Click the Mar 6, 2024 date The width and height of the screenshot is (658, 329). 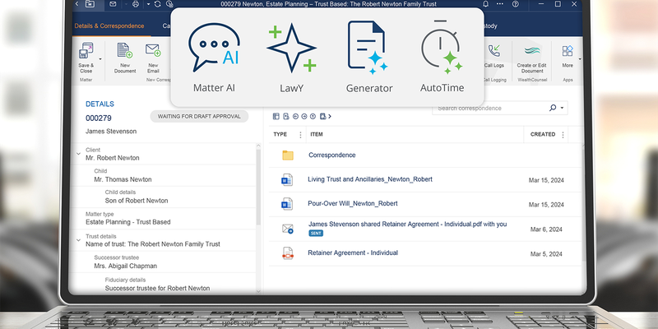coord(546,229)
